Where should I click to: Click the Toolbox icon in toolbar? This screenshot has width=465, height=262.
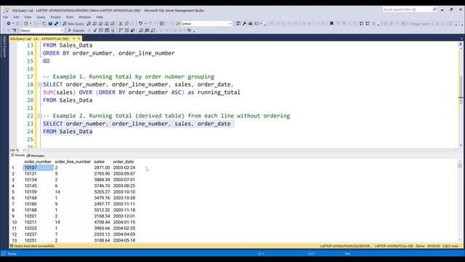[250, 23]
